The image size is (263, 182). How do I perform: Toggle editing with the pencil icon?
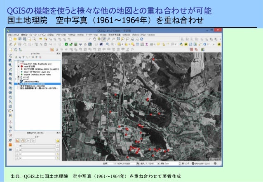15,44
